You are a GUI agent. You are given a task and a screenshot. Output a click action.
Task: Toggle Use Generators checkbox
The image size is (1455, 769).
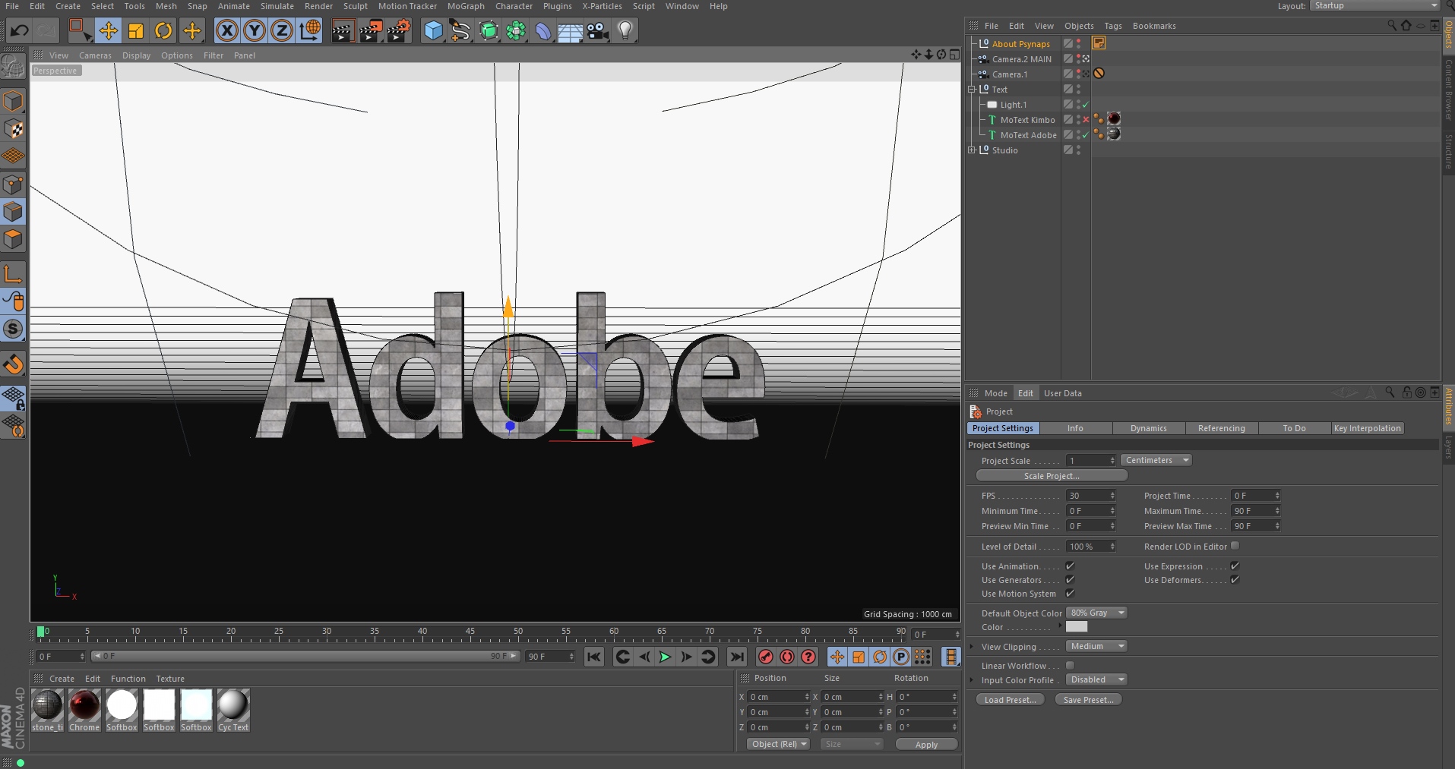coord(1070,579)
